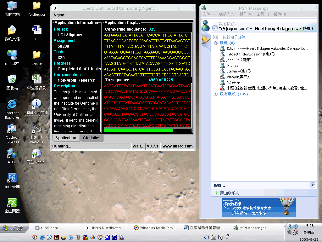Open the 1 封新电子邮件 link

232,37
